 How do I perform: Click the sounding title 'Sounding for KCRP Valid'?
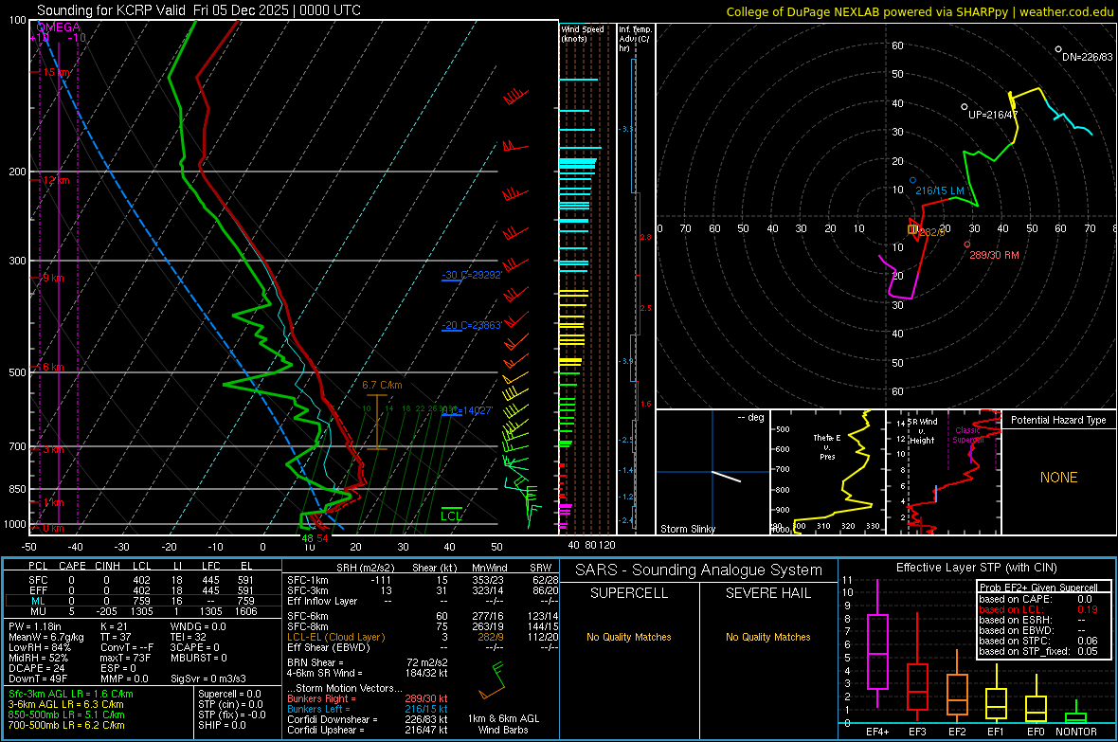tap(111, 10)
